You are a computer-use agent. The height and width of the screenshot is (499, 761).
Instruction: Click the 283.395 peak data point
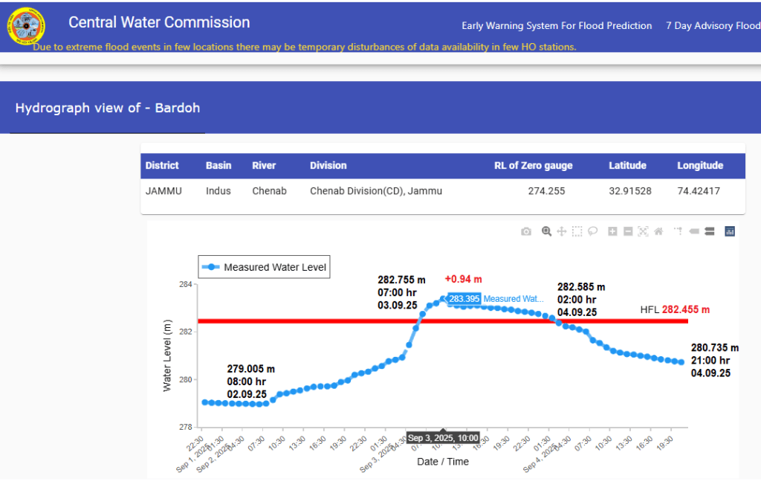[443, 299]
